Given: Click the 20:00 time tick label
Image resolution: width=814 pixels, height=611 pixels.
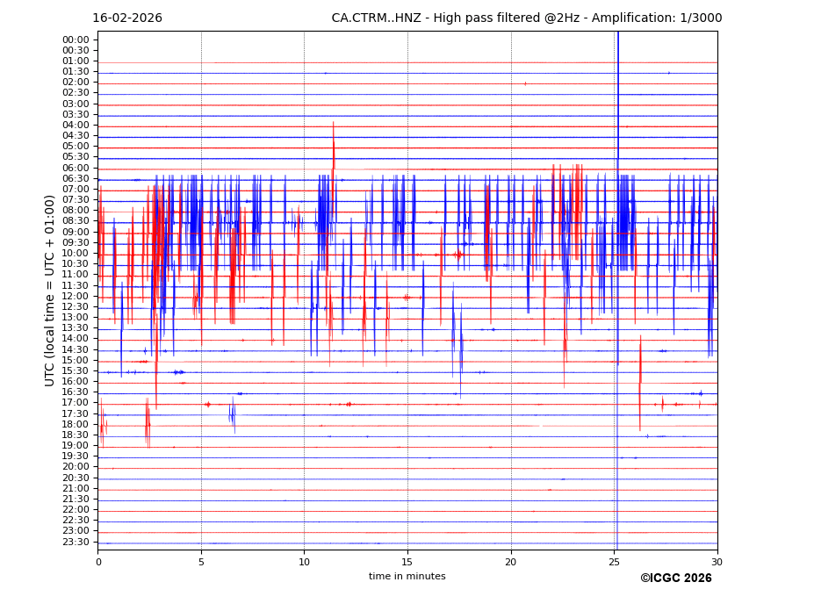Looking at the screenshot, I should 76,467.
